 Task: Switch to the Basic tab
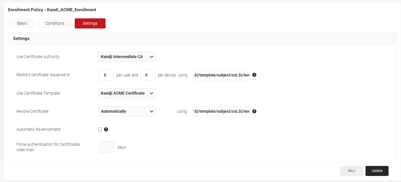click(x=22, y=23)
